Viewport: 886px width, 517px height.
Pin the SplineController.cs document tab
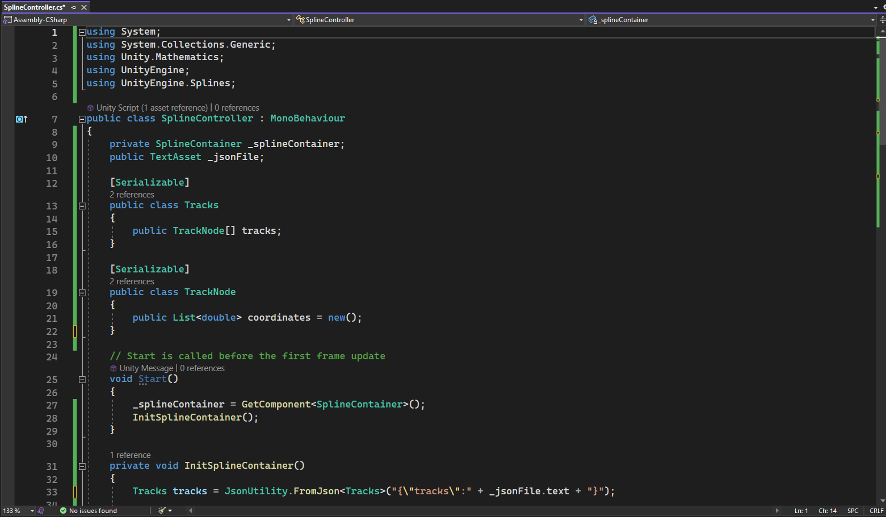click(x=74, y=7)
